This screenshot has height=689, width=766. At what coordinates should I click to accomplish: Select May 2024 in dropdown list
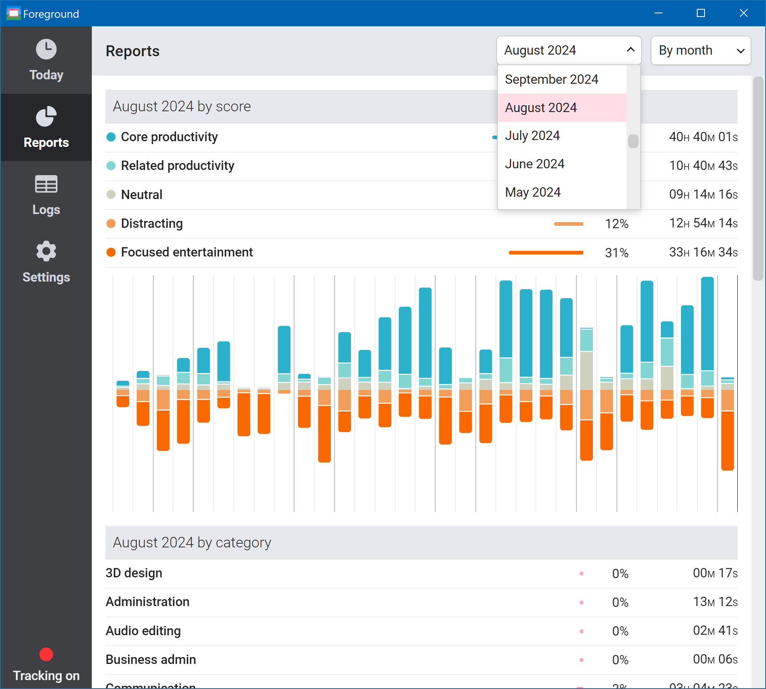[562, 192]
